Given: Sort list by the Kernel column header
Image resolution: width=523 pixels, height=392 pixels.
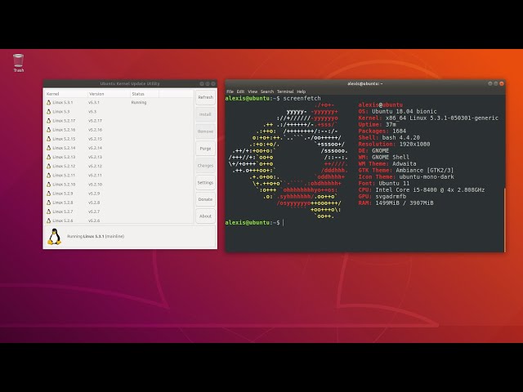Looking at the screenshot, I should click(x=66, y=94).
